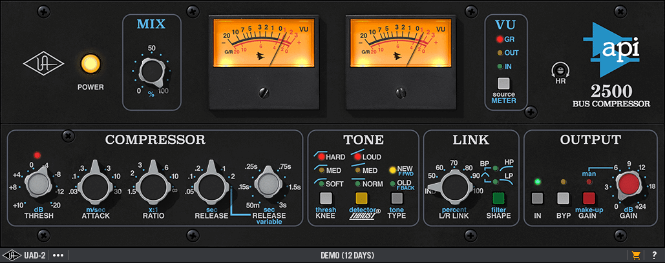This screenshot has width=665, height=263.
Task: Select the NORM thrust LED
Action: coord(357,184)
